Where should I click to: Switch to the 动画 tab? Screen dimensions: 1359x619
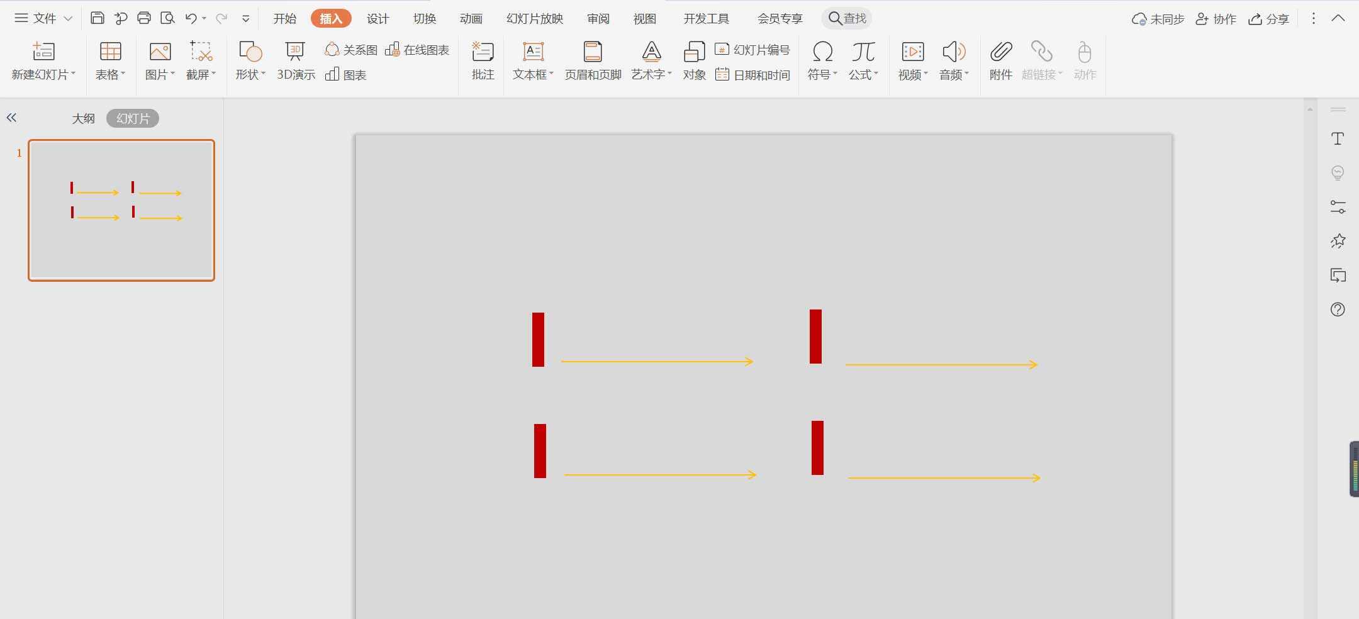[x=471, y=19]
